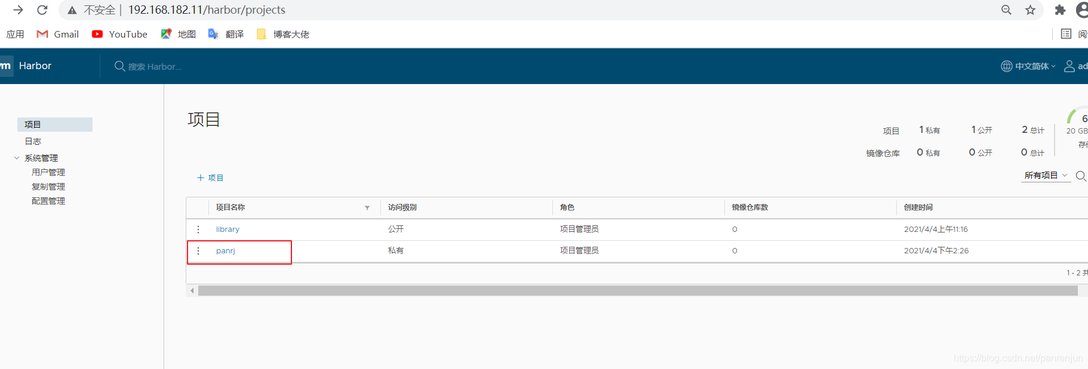Open the 翻译 translate bookmark
Viewport: 1088px width, 369px height.
pyautogui.click(x=226, y=34)
